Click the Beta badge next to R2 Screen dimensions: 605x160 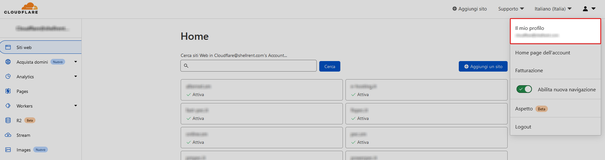click(30, 120)
